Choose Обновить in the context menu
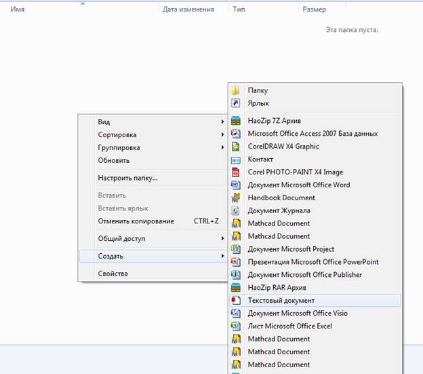 (x=153, y=160)
